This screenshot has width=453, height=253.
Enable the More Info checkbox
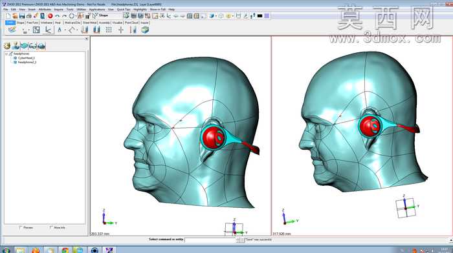[51, 228]
